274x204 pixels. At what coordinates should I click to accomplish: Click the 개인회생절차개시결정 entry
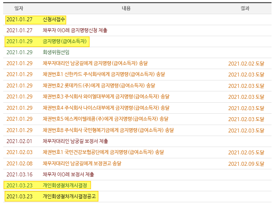[x=65, y=185]
